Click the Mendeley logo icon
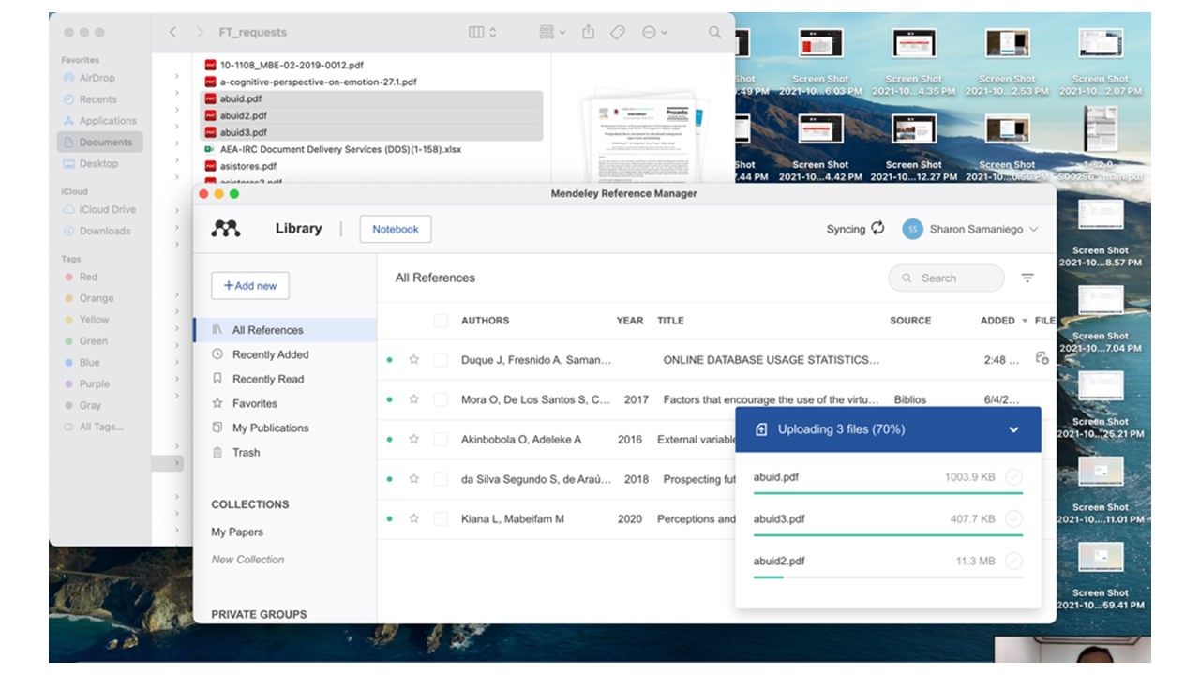 (226, 228)
